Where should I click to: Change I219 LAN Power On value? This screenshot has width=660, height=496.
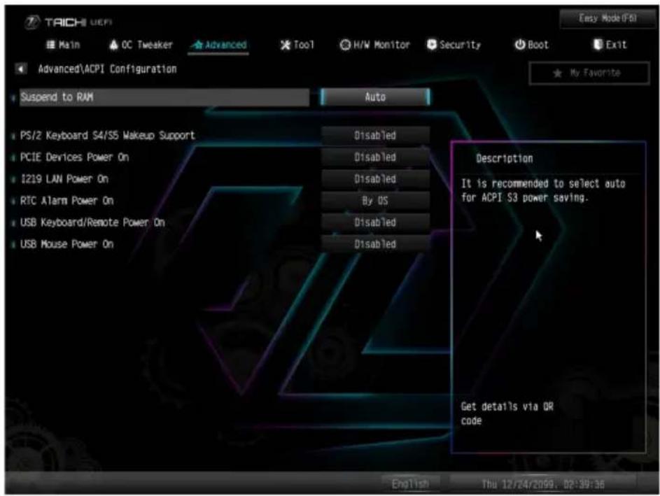pyautogui.click(x=375, y=179)
